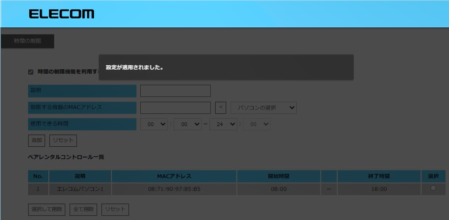Screen dimensions: 449x220
Task: Click the 選択 column header
Action: coord(433,176)
